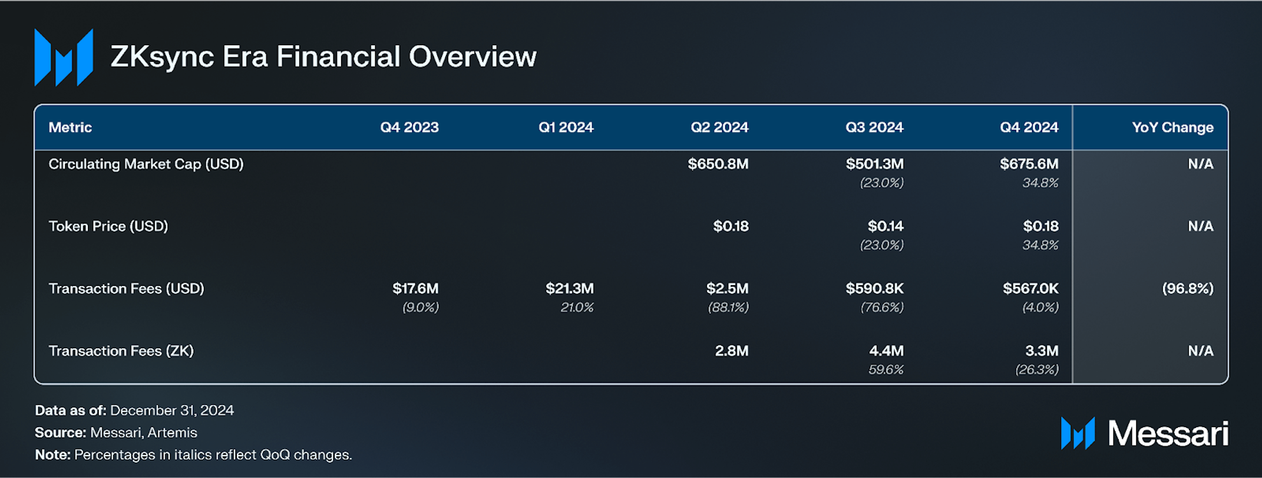
Task: Click the '(96.8%)' YoY change value
Action: (x=1187, y=289)
